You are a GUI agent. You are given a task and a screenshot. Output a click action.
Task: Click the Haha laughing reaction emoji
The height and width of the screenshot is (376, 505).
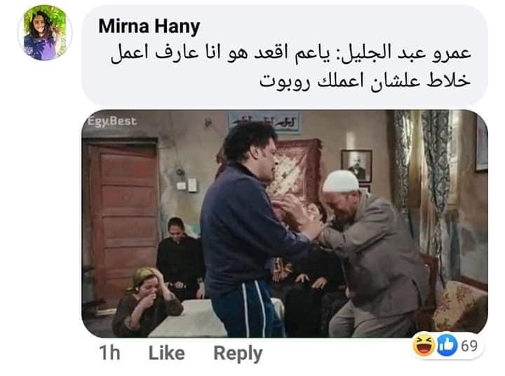(424, 344)
